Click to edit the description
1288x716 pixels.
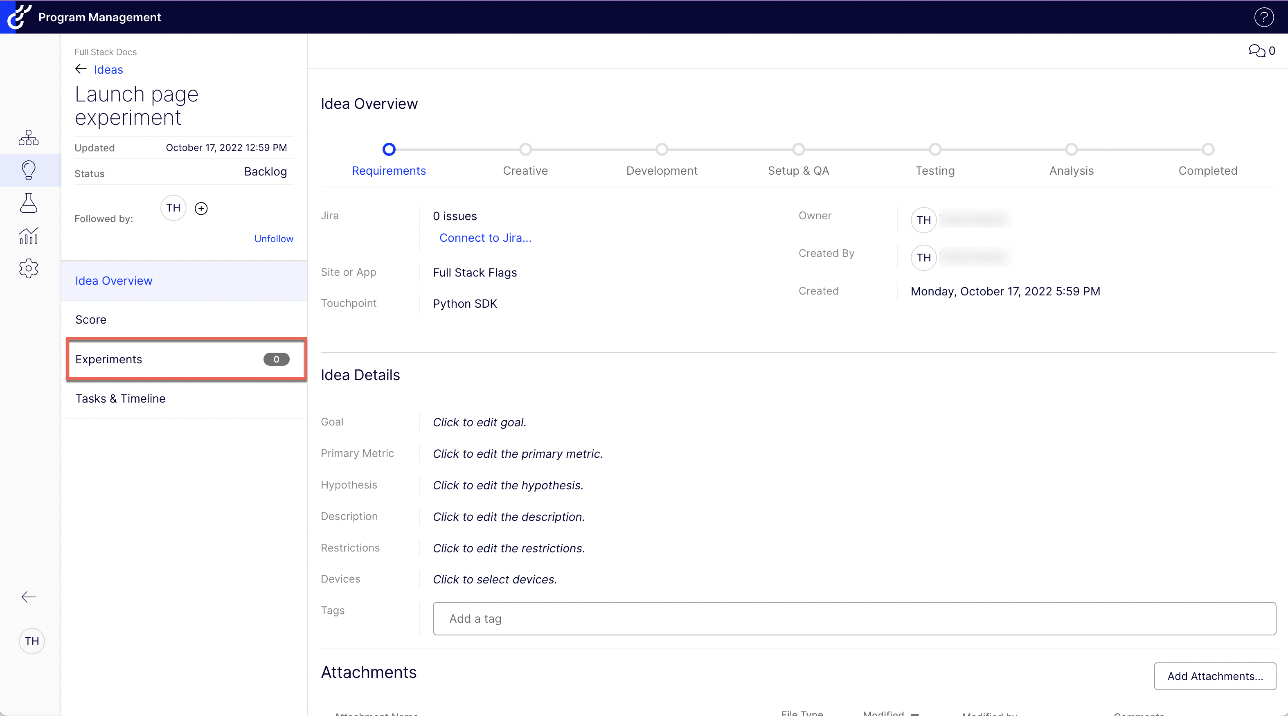click(509, 516)
